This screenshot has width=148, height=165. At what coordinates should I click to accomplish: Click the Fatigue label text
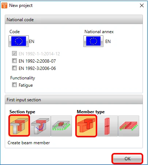tap(26, 85)
